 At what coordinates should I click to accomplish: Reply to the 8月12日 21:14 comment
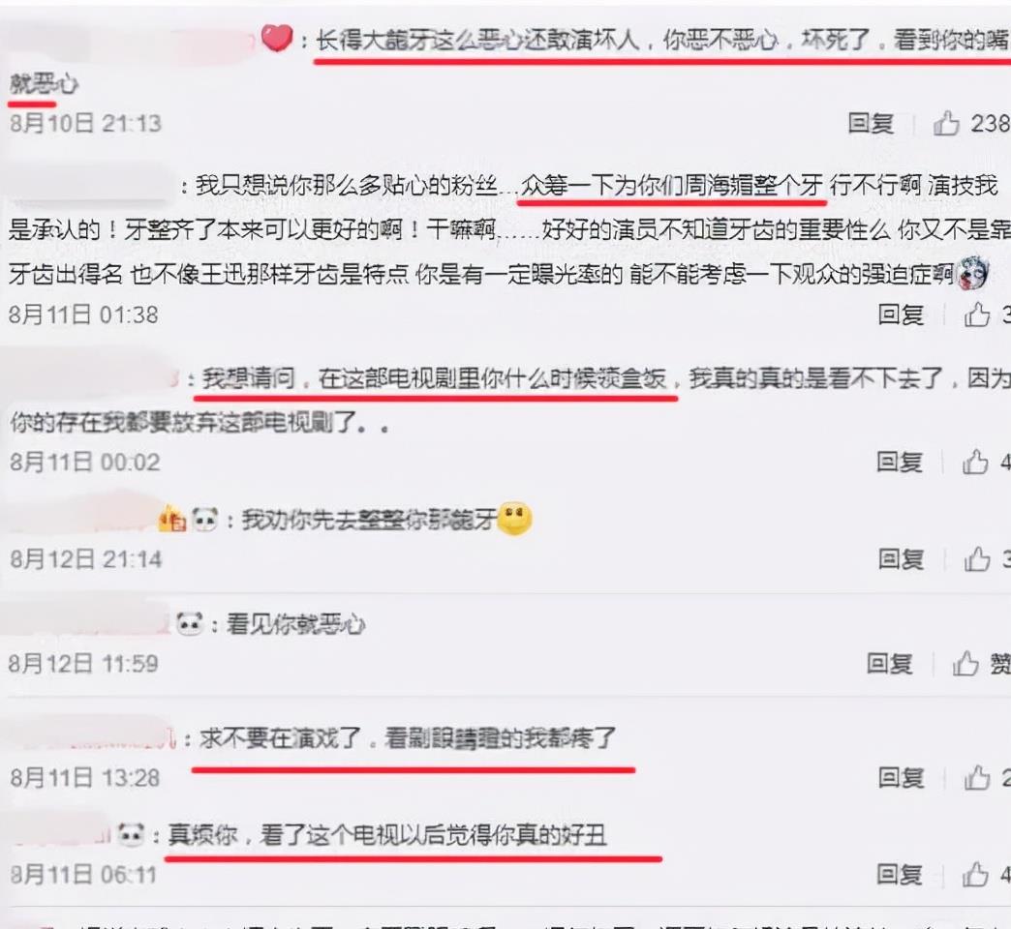pyautogui.click(x=901, y=558)
